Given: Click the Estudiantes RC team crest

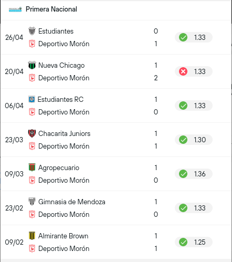Looking at the screenshot, I should click(31, 99).
